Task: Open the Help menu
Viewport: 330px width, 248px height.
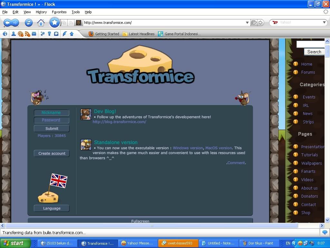Action: point(88,12)
